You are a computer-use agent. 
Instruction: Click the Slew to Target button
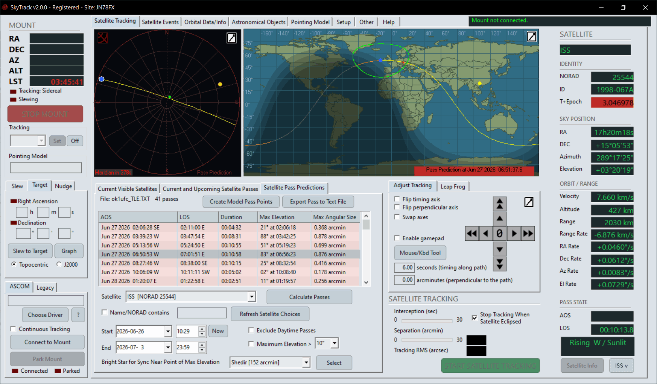pos(30,251)
